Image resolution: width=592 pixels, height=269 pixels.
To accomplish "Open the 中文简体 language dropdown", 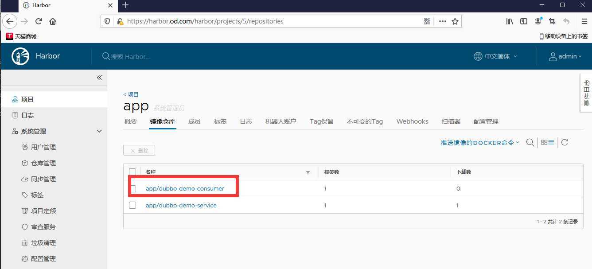I will (x=495, y=56).
